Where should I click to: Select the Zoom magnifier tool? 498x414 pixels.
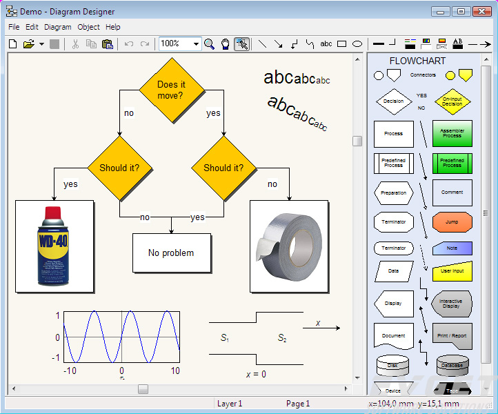pos(209,44)
